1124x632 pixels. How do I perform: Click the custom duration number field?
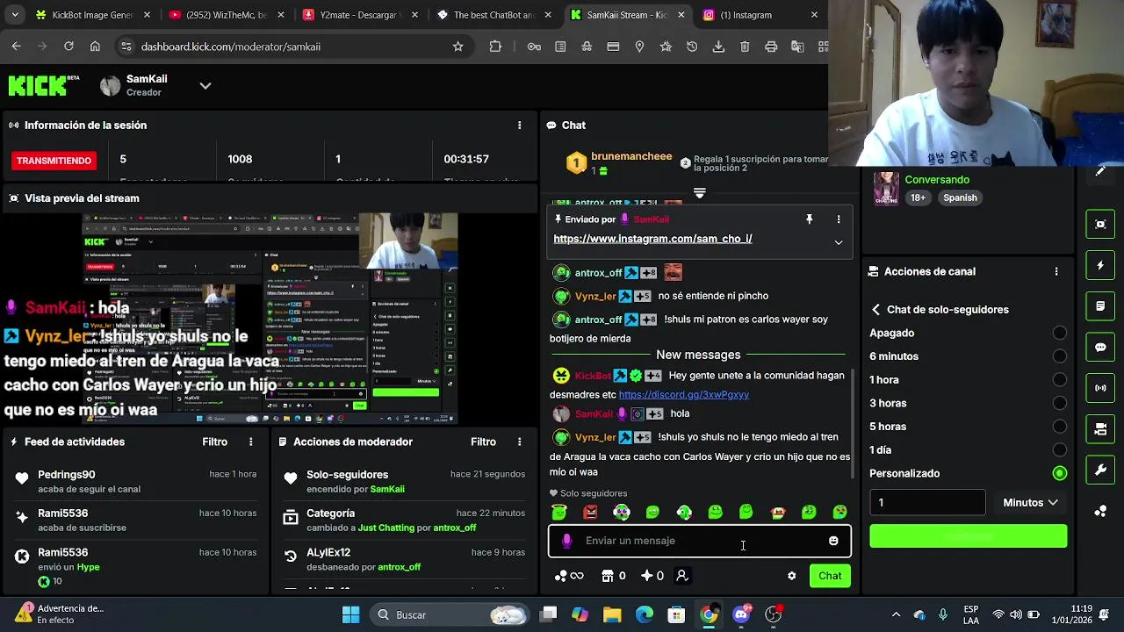927,503
